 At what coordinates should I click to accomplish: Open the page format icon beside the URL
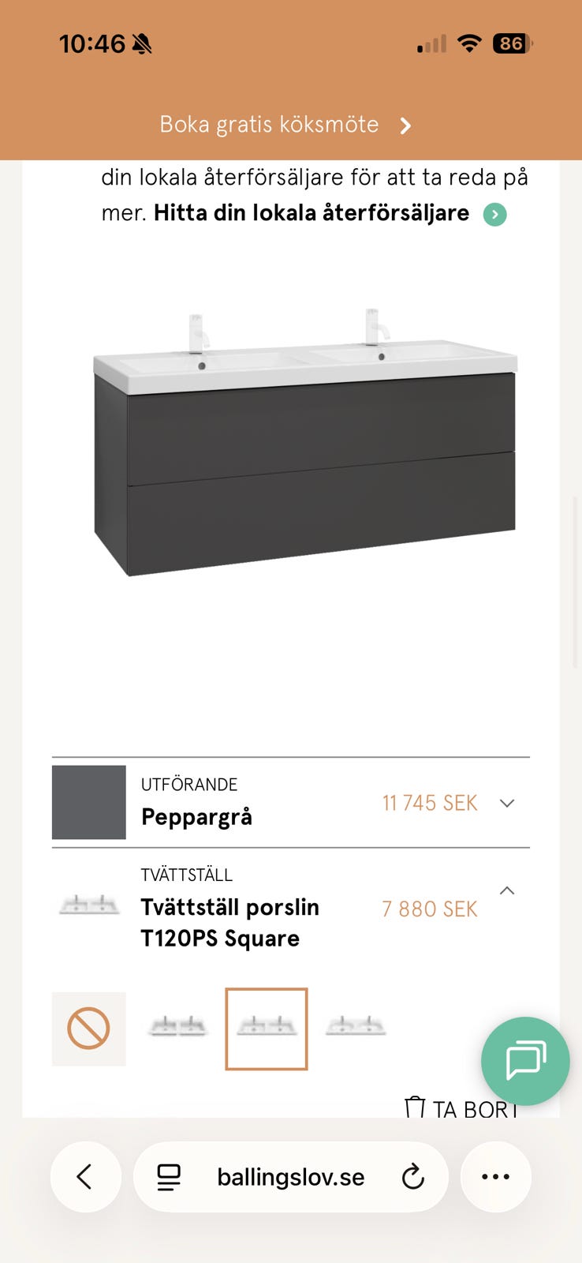pyautogui.click(x=169, y=1177)
